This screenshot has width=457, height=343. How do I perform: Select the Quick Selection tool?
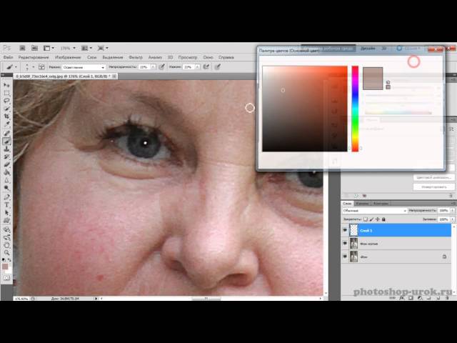6,109
